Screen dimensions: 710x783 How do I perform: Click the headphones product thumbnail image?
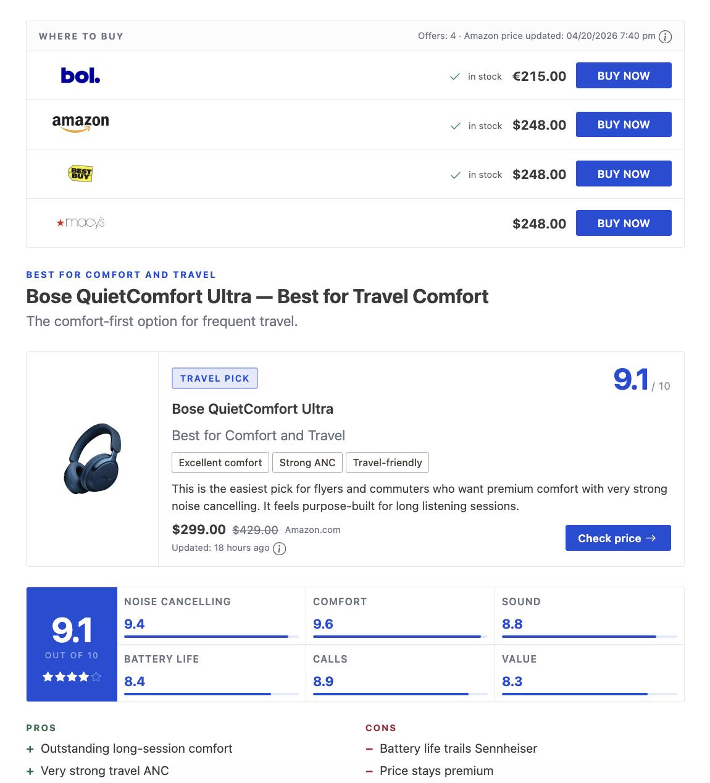pyautogui.click(x=91, y=458)
